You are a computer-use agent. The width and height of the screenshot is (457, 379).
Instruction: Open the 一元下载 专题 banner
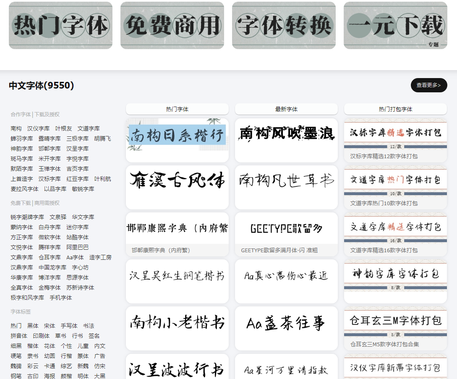pos(395,25)
